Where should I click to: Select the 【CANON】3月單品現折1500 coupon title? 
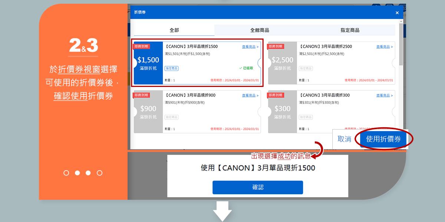click(191, 47)
